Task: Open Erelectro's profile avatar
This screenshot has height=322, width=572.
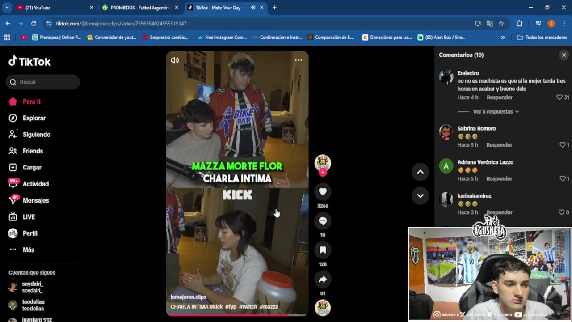Action: point(446,77)
